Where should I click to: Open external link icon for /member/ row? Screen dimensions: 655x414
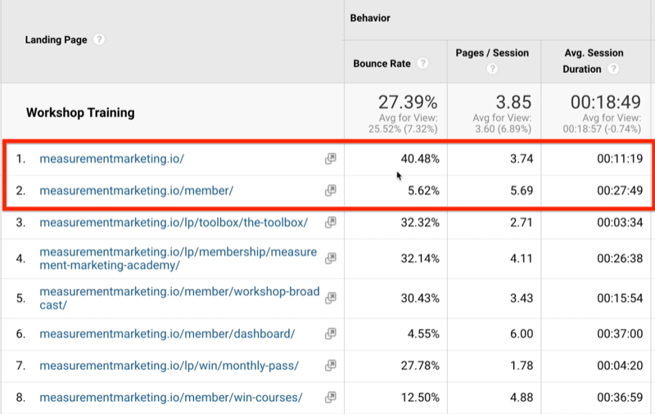tap(330, 191)
